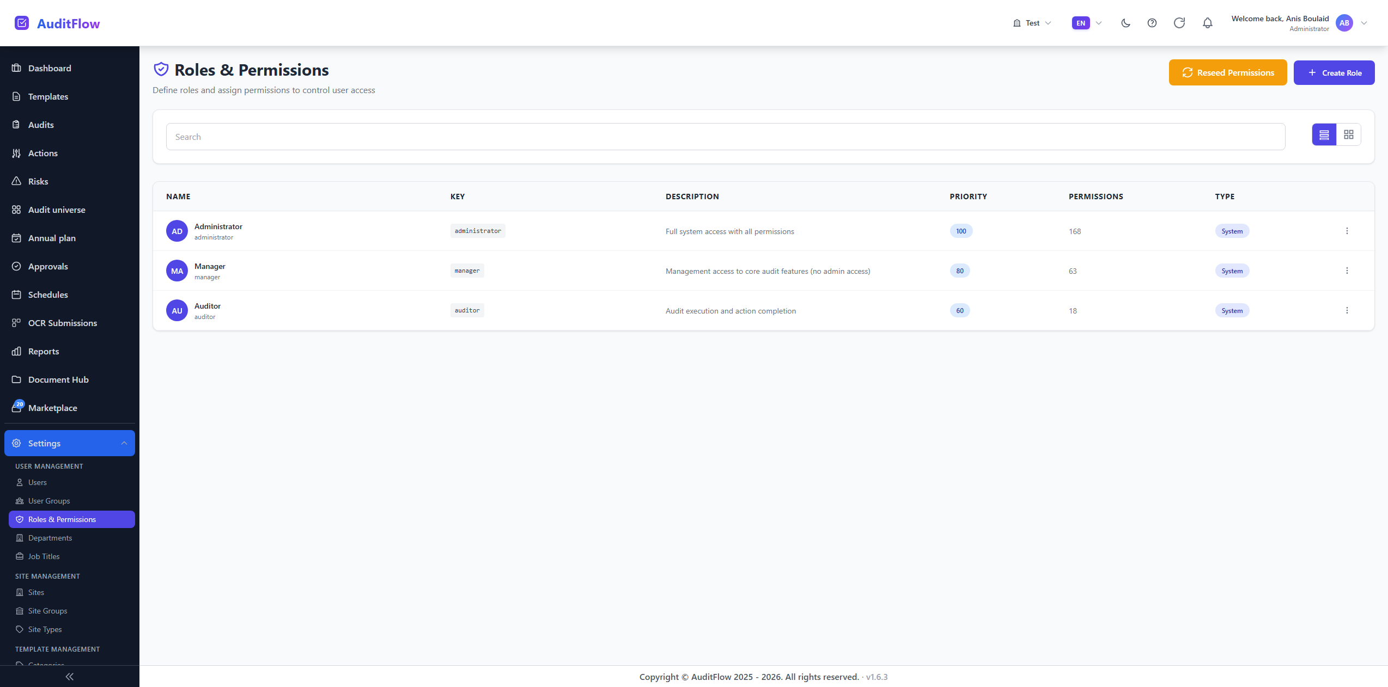Select User Groups in settings menu
Viewport: 1388px width, 687px height.
coord(72,501)
